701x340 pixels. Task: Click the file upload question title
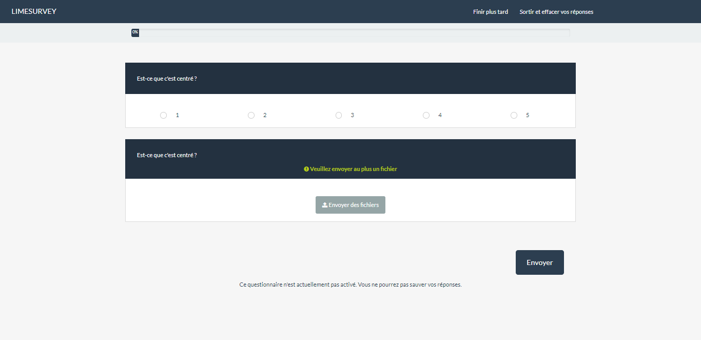pos(167,155)
